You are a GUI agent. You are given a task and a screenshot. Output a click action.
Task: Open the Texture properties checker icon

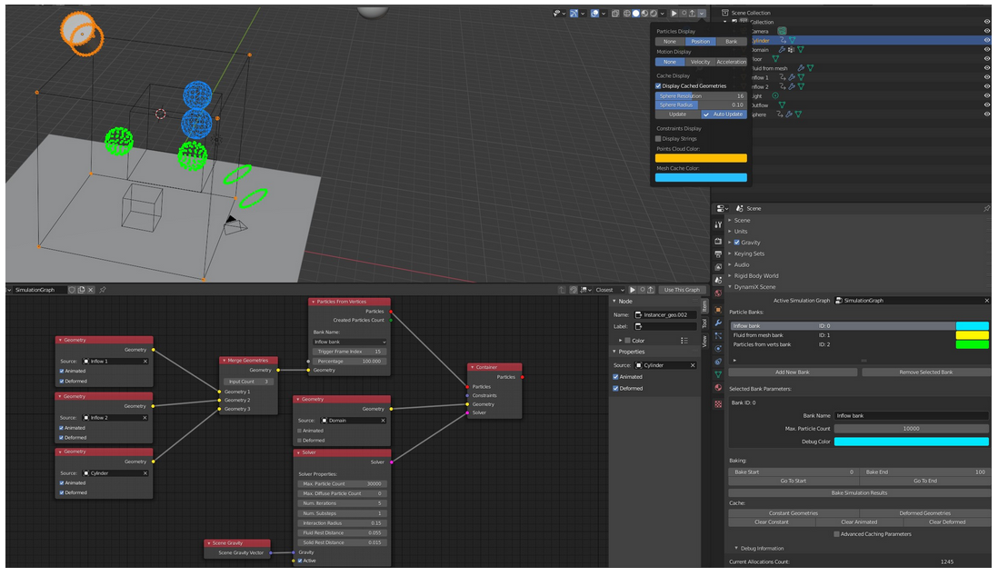[718, 403]
